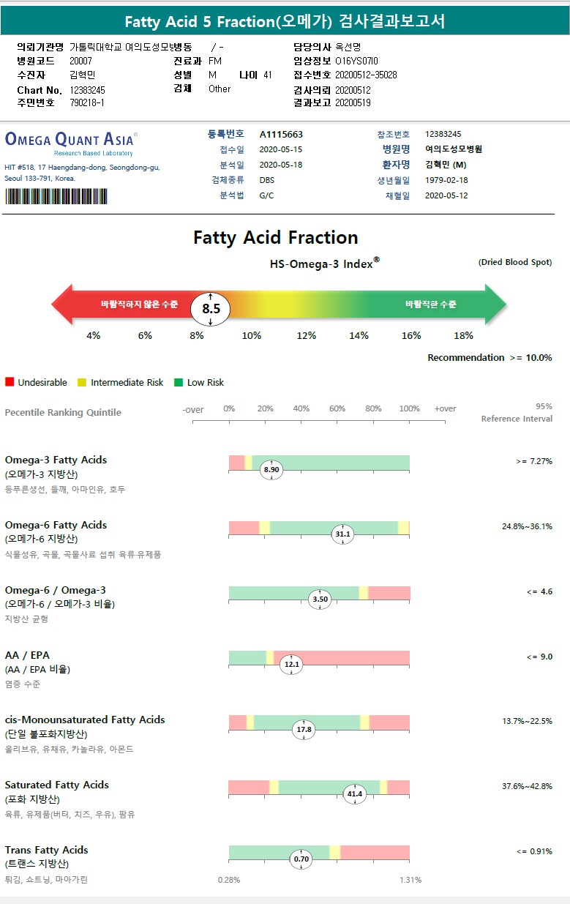Click the Trans Fatty Acids label
Image resolution: width=570 pixels, height=904 pixels.
(x=46, y=850)
